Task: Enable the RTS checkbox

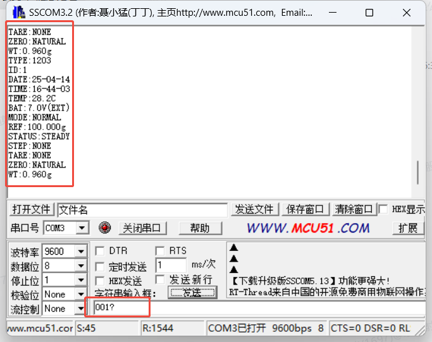Action: [x=160, y=251]
